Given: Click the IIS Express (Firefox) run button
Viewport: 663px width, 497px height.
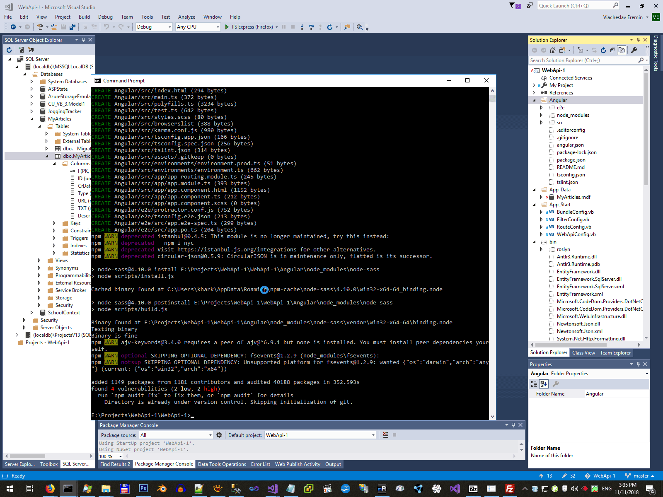Looking at the screenshot, I should tap(252, 27).
